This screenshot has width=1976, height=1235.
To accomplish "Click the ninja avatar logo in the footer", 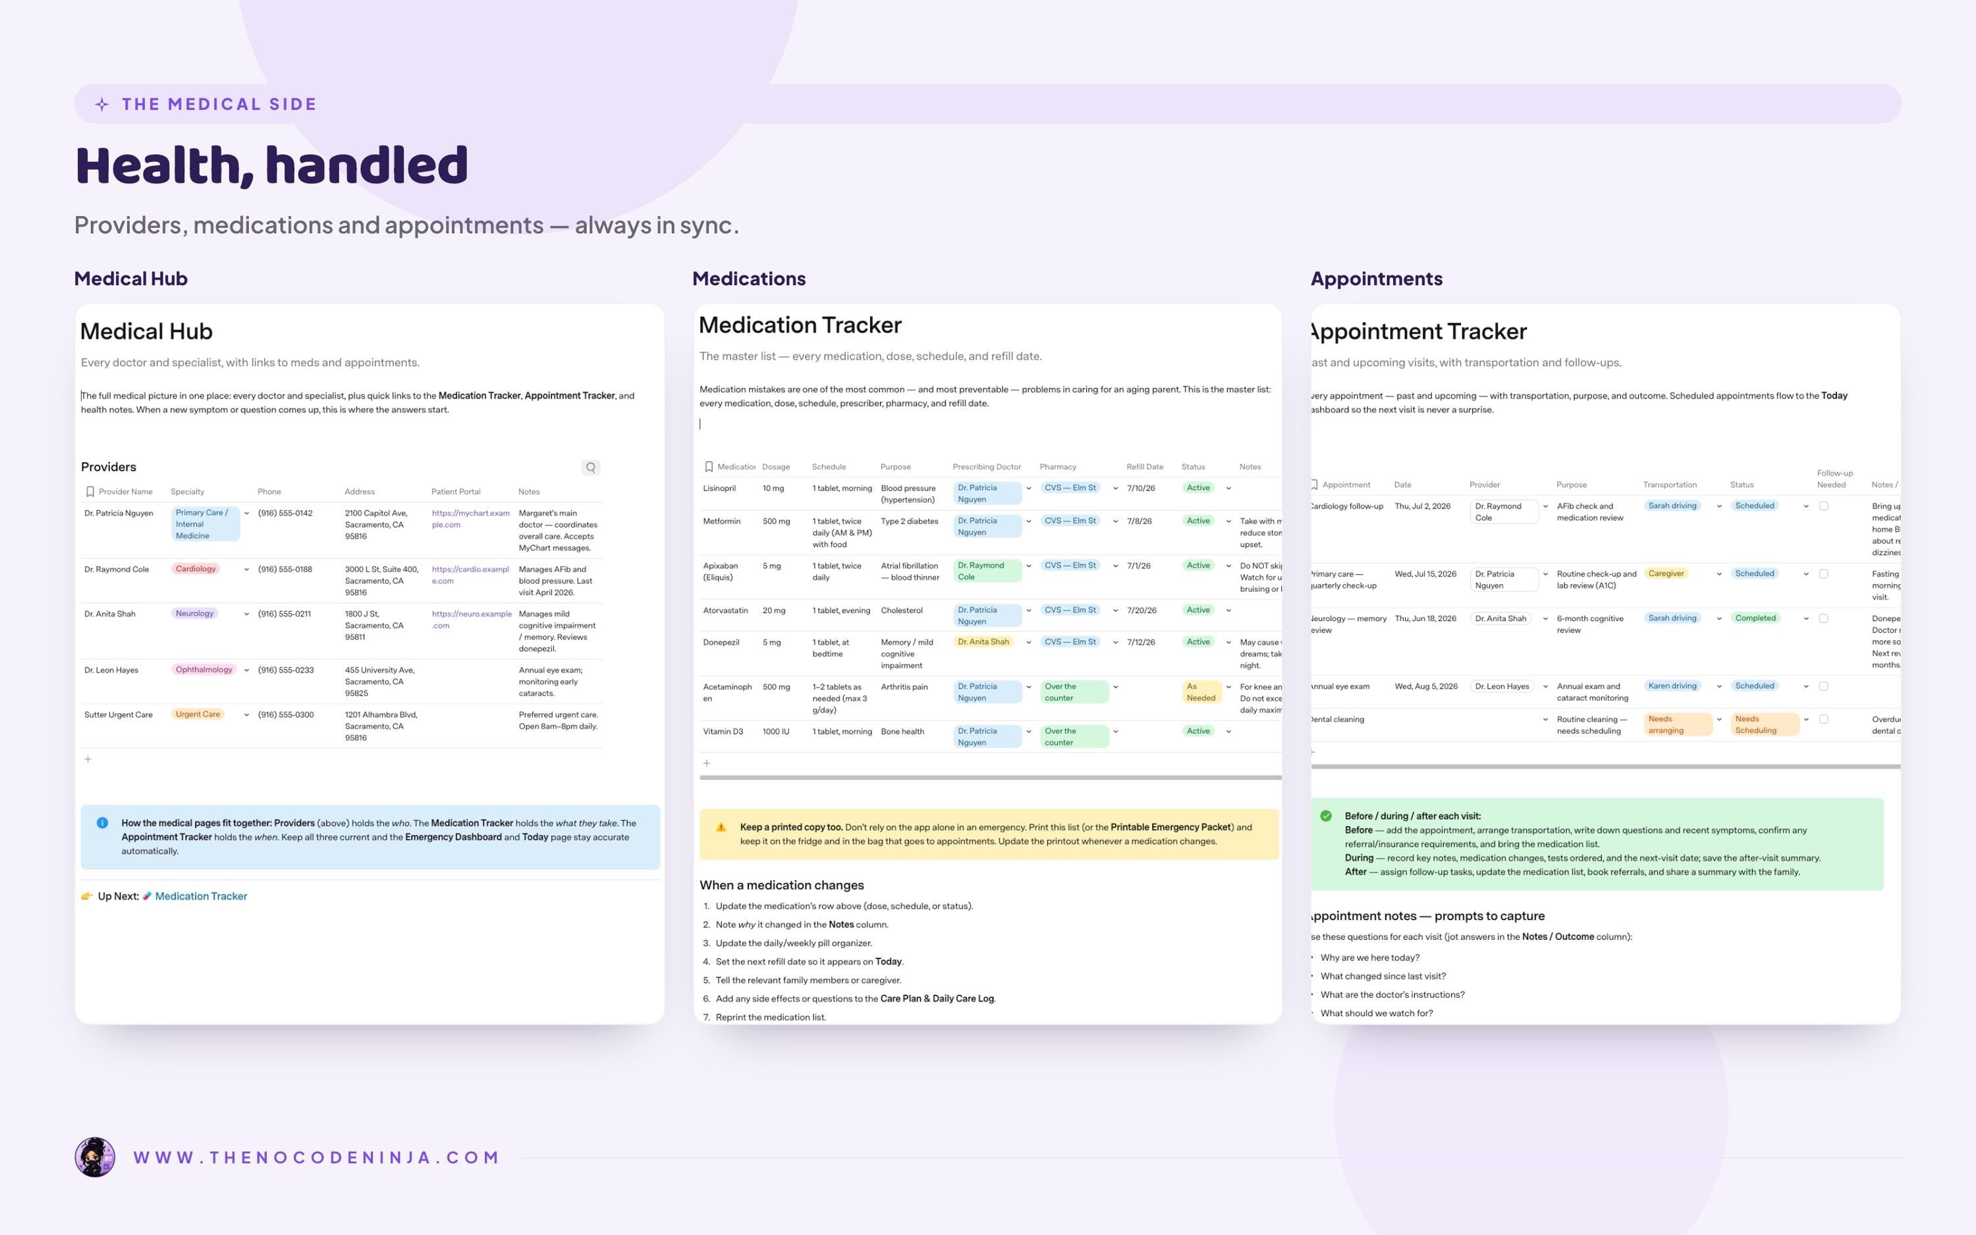I will [x=95, y=1157].
